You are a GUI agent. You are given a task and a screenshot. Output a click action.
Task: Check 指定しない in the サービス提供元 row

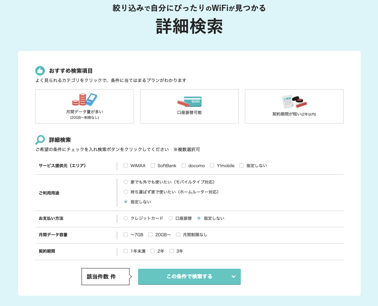[x=242, y=165]
